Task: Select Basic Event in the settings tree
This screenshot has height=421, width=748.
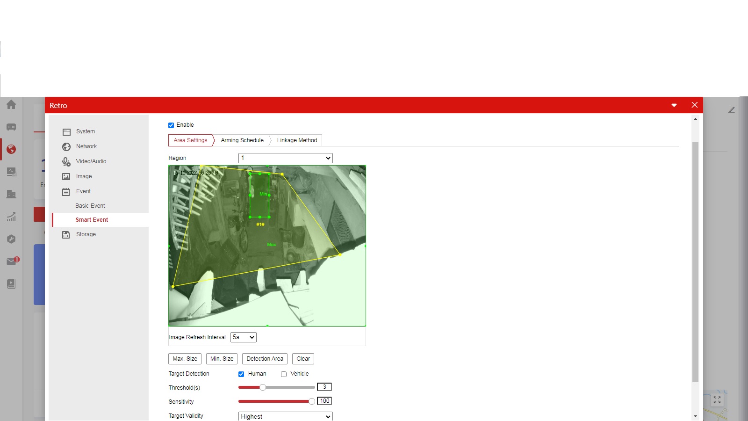Action: pyautogui.click(x=90, y=206)
